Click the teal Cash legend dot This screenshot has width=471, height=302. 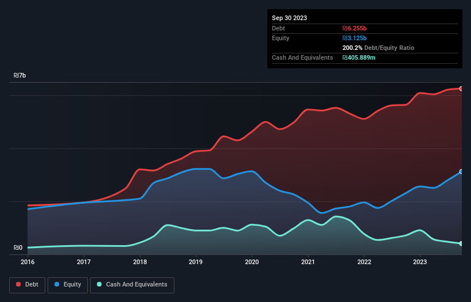point(99,284)
